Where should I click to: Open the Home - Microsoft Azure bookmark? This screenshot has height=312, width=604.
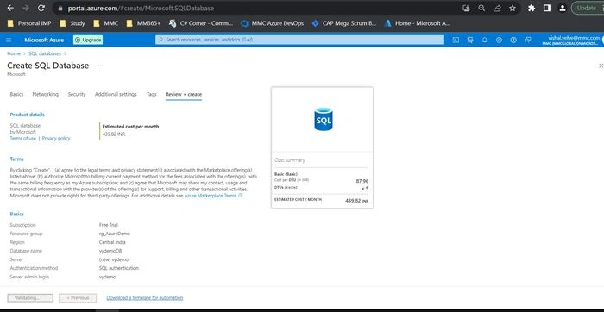417,23
